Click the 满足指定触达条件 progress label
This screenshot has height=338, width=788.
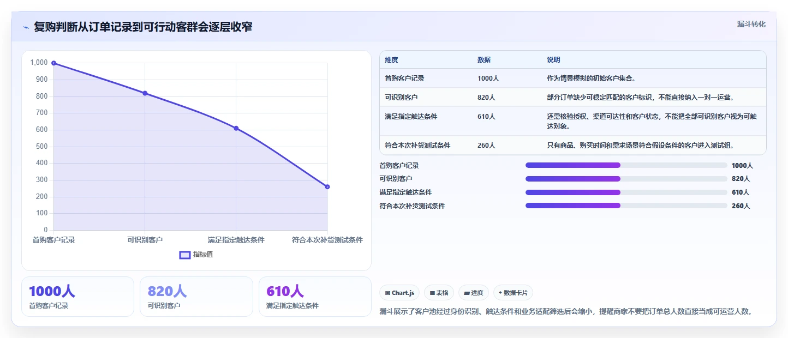click(x=405, y=192)
